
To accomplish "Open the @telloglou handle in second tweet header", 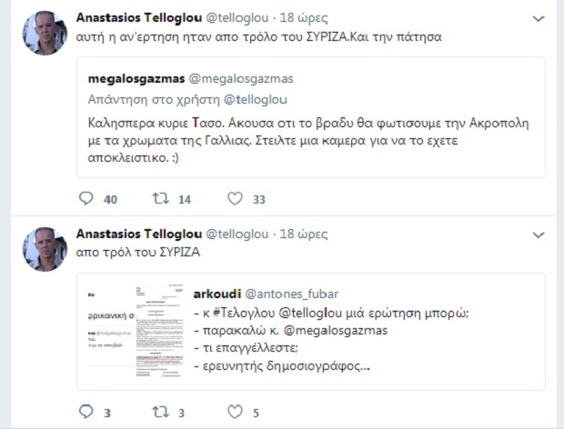I will click(237, 234).
